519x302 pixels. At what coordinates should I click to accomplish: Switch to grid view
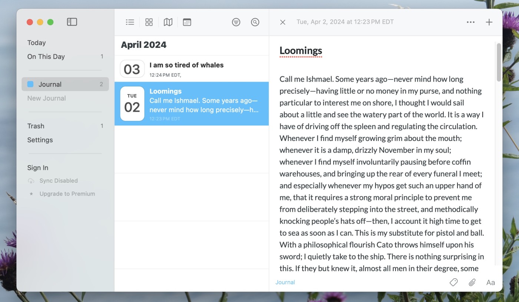(x=149, y=22)
